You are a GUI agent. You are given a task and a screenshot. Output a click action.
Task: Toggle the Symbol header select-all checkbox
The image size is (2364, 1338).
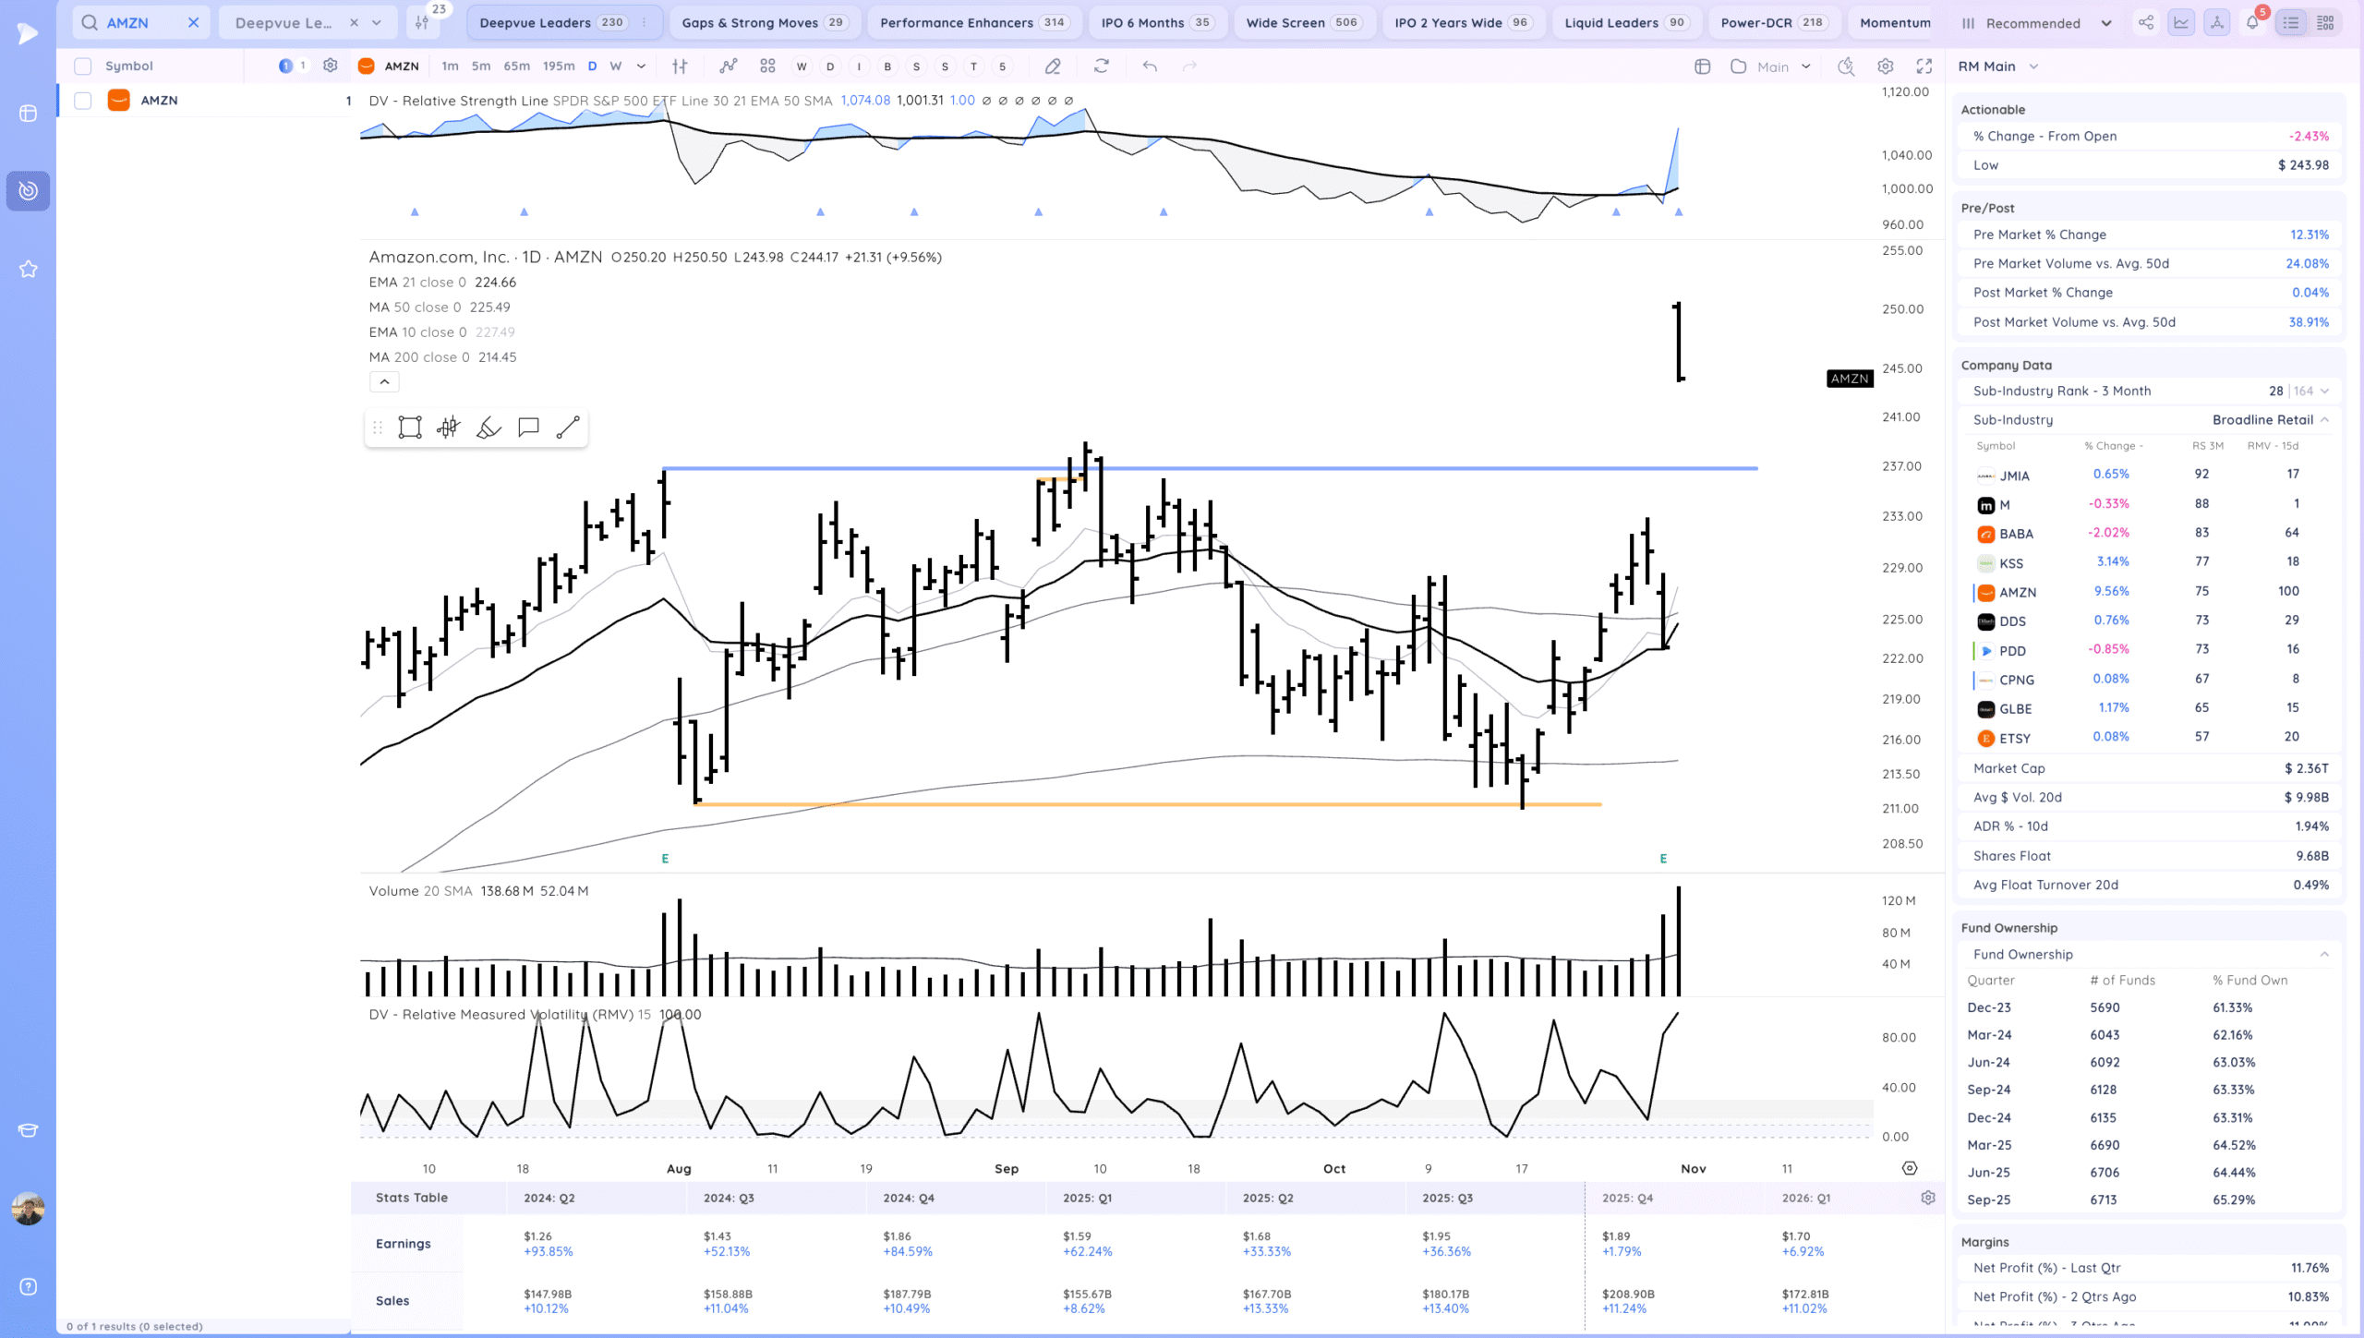coord(83,66)
